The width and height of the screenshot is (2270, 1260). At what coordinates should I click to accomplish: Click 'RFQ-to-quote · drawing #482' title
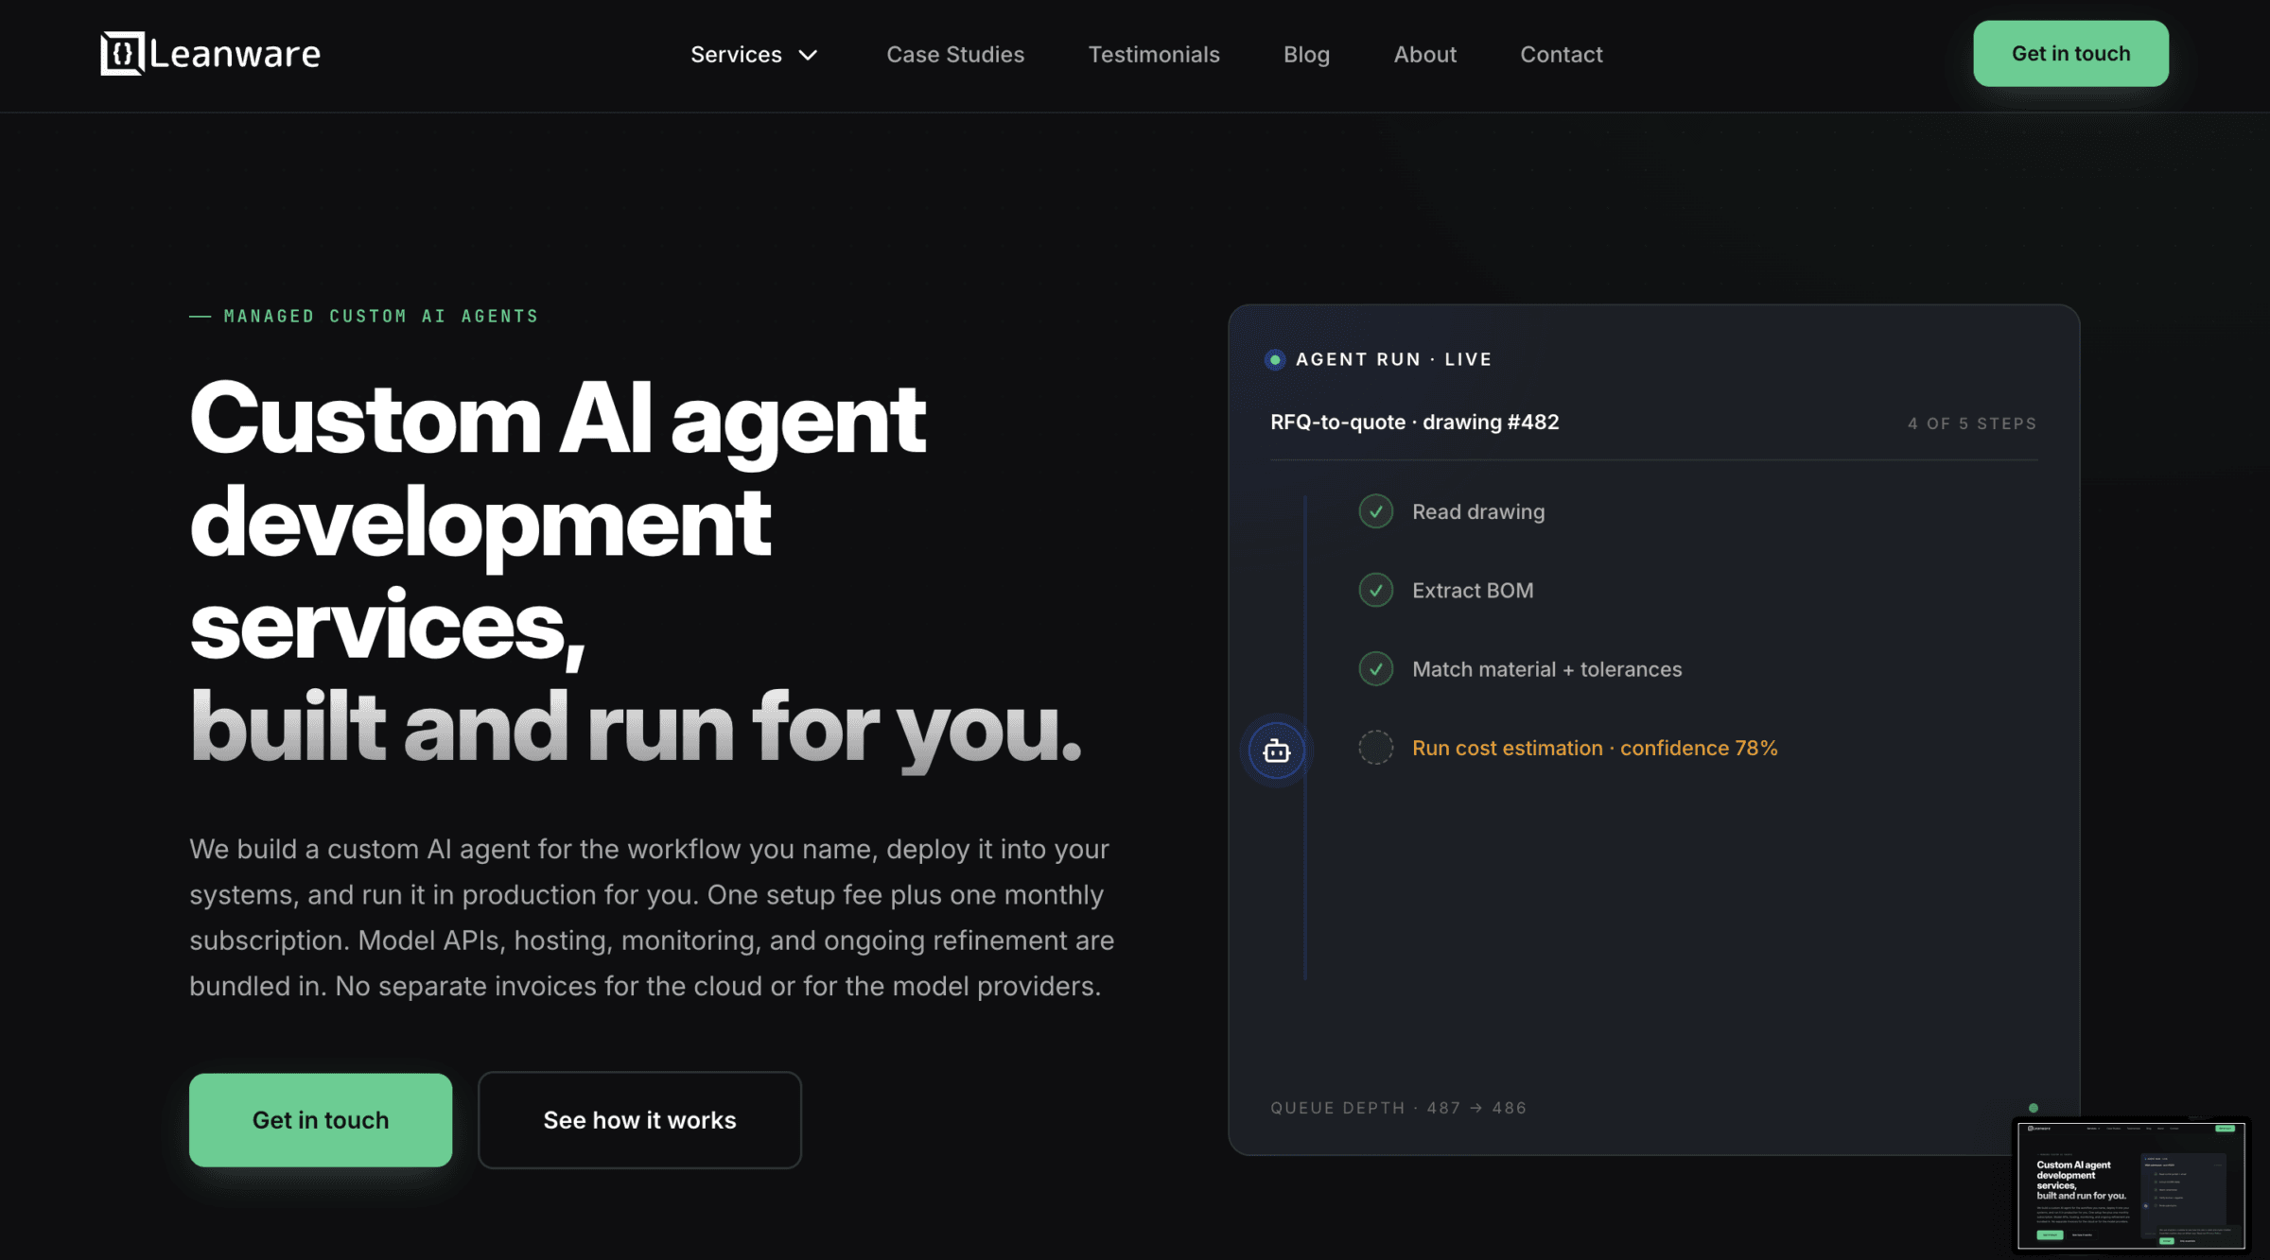point(1414,423)
